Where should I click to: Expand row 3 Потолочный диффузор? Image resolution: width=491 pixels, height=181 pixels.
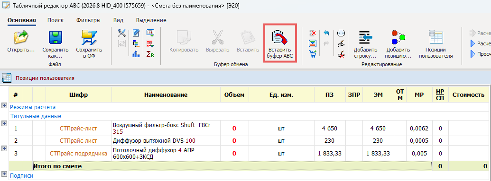4,148
